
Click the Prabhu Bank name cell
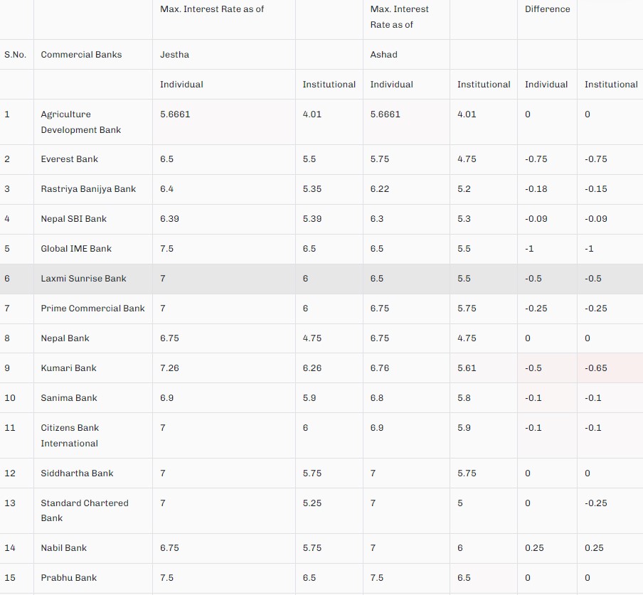click(68, 578)
